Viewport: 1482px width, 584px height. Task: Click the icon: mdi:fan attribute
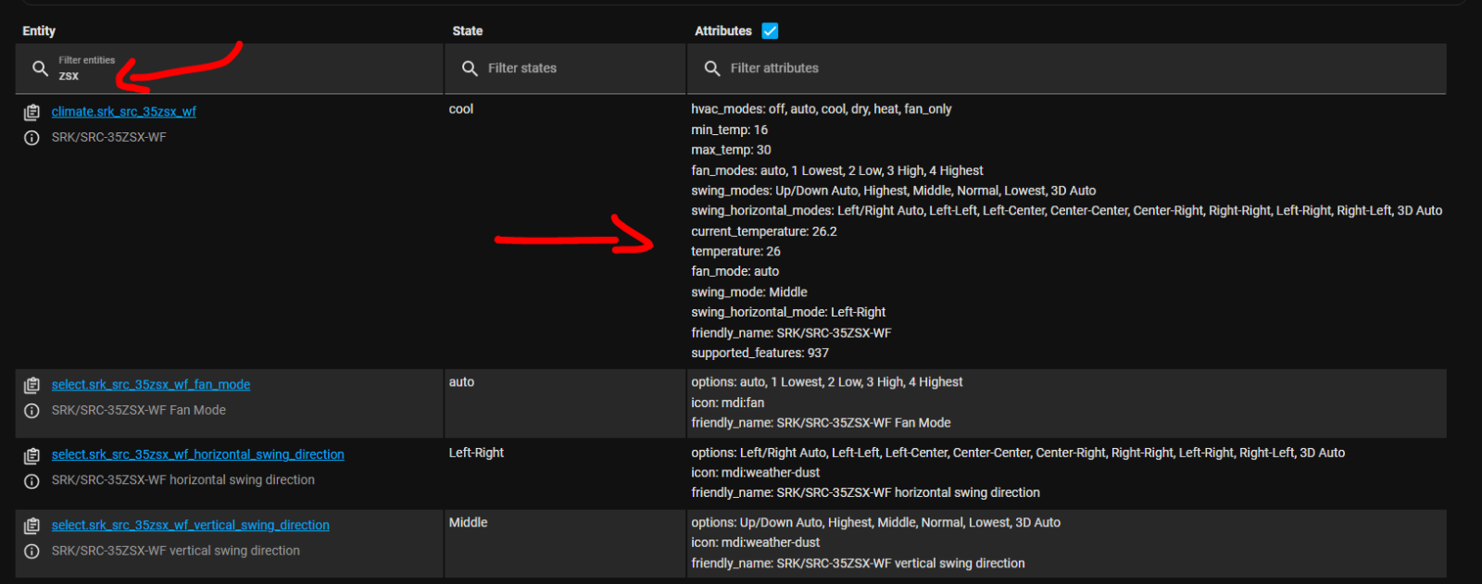[x=728, y=403]
